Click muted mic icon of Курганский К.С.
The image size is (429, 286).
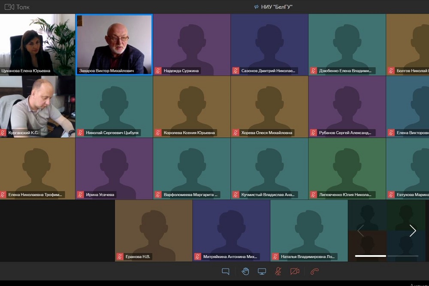[x=3, y=133]
